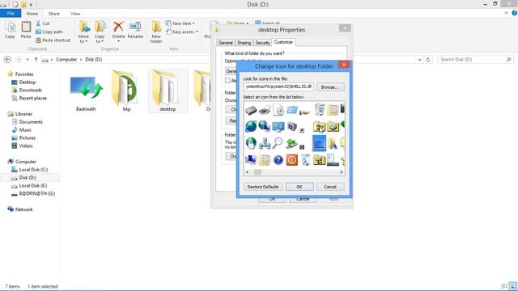Choose the highlighted blue desktop screen icon
This screenshot has height=291, width=518.
click(319, 143)
